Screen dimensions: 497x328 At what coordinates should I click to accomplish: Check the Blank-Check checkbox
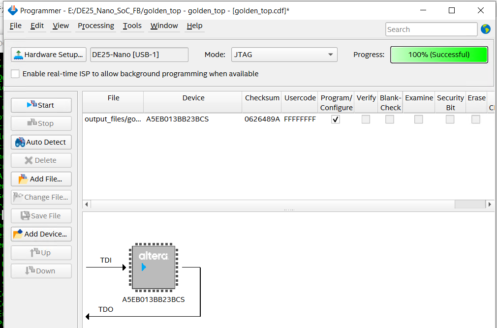390,119
